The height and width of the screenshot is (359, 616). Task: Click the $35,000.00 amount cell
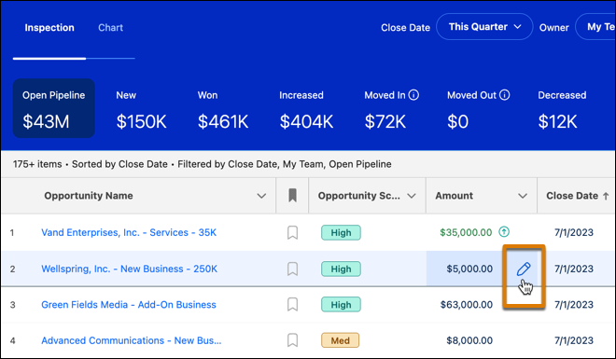(x=466, y=232)
